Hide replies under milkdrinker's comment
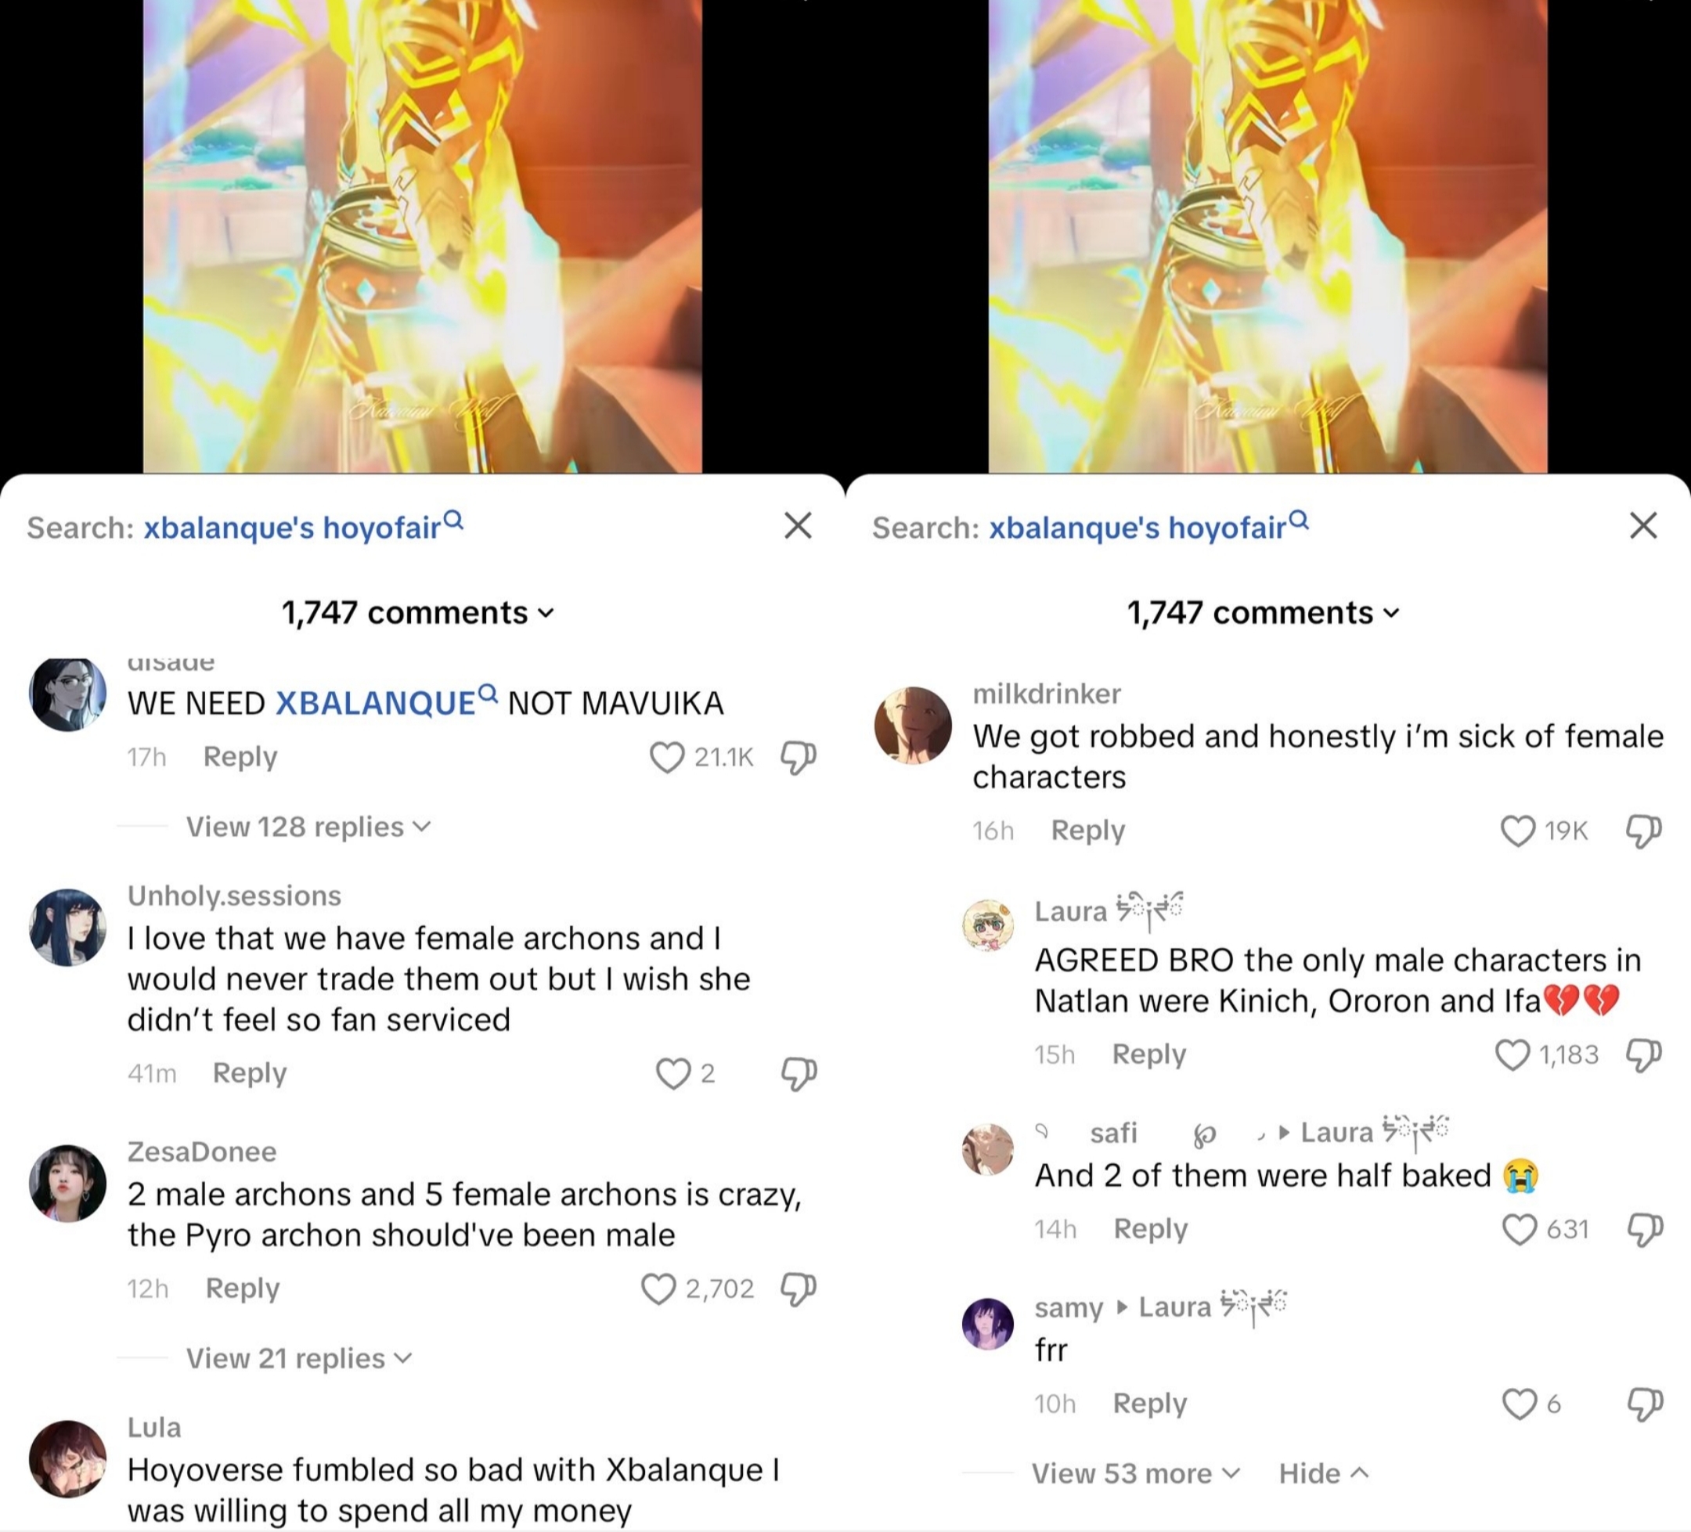This screenshot has height=1532, width=1691. pyautogui.click(x=1324, y=1473)
